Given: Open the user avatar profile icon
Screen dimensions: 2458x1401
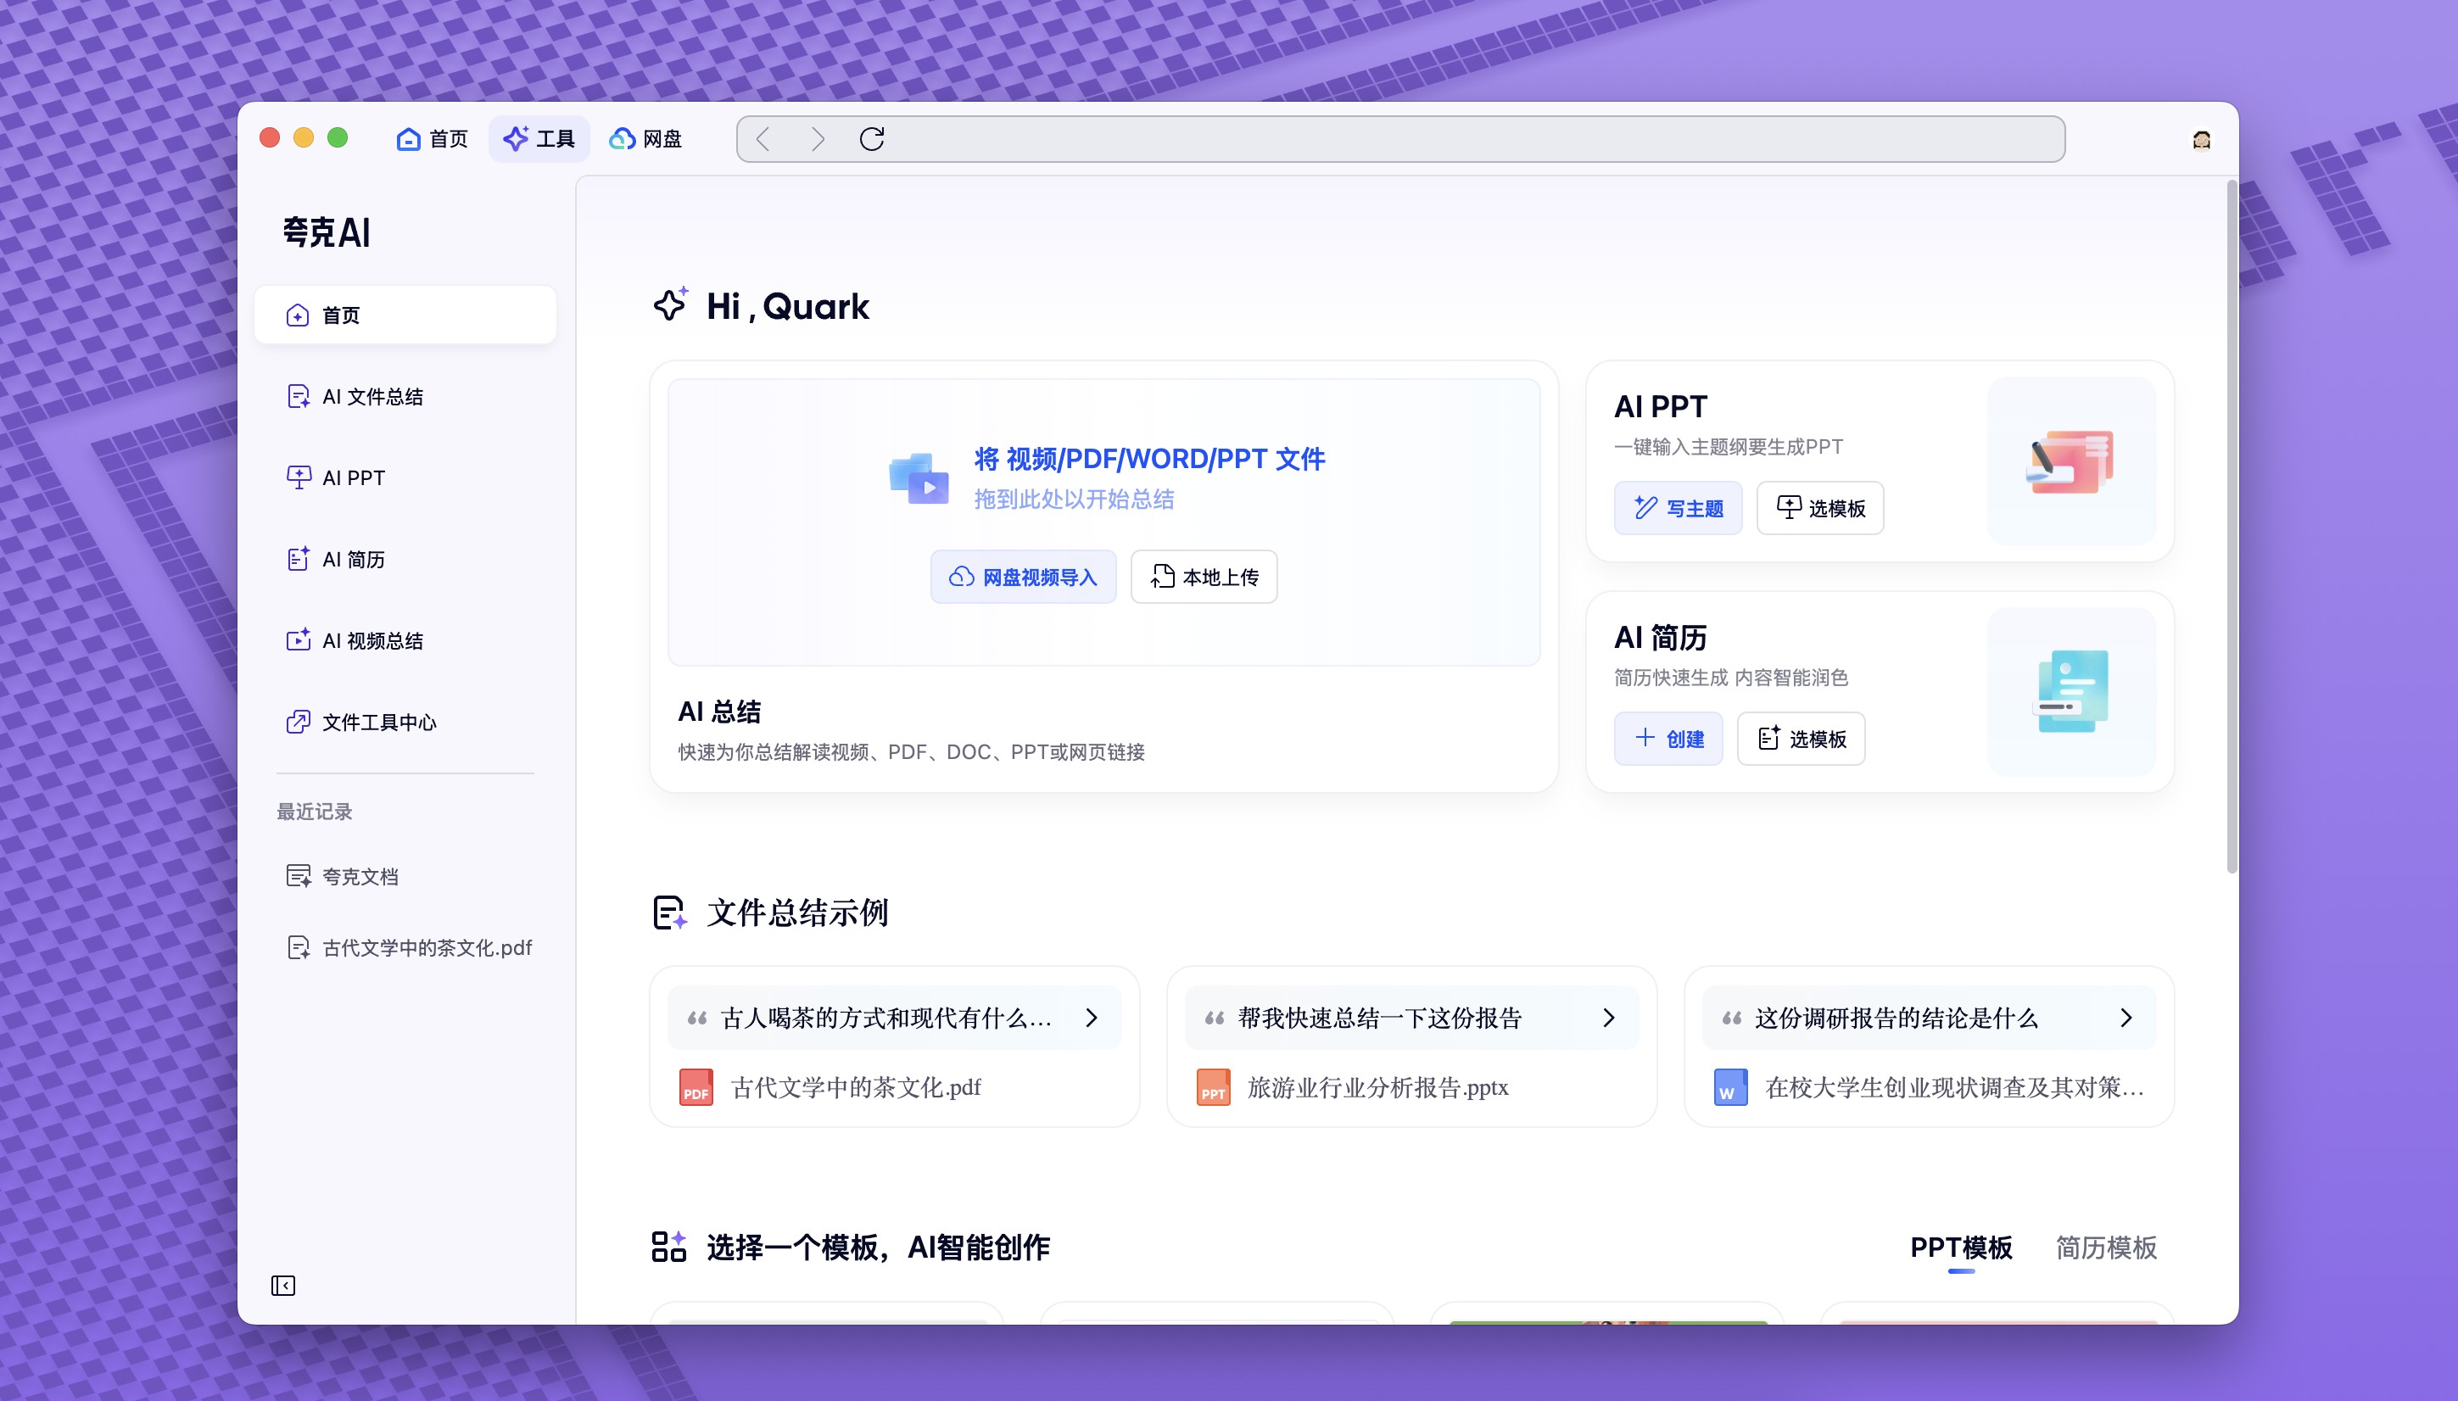Looking at the screenshot, I should (x=2201, y=141).
